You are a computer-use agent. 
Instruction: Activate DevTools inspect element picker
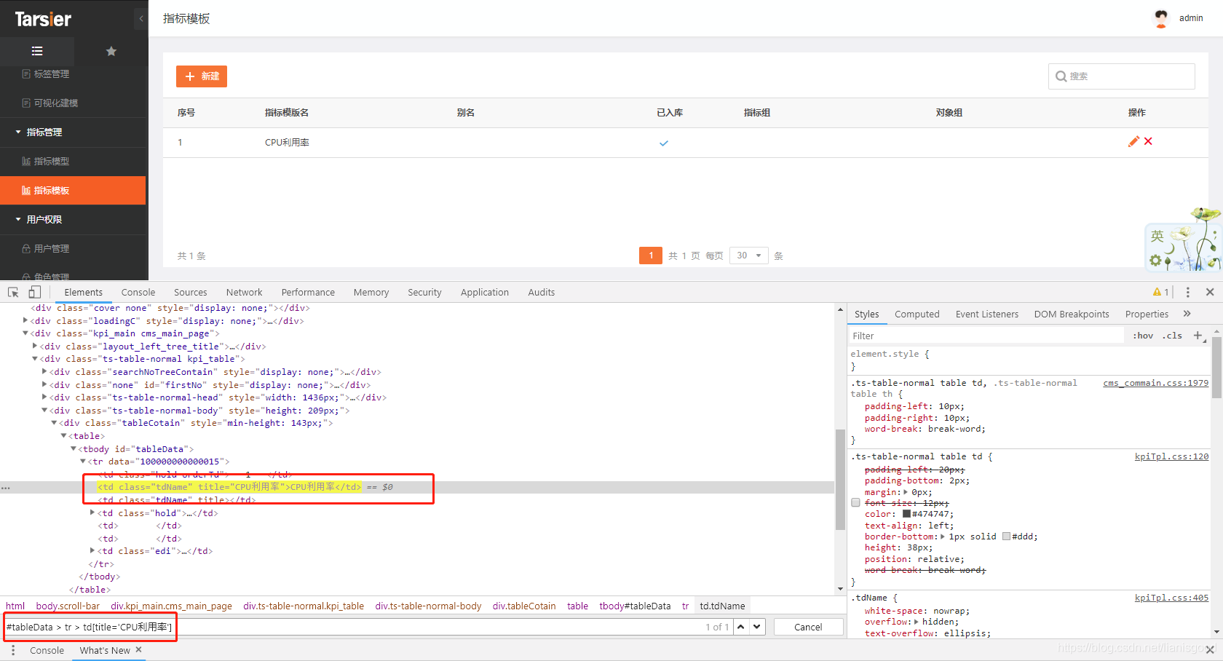pos(13,292)
